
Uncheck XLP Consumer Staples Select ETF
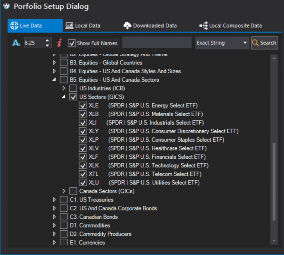(83, 140)
